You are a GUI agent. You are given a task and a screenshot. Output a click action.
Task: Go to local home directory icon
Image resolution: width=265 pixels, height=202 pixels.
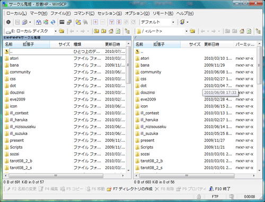pyautogui.click(x=111, y=31)
